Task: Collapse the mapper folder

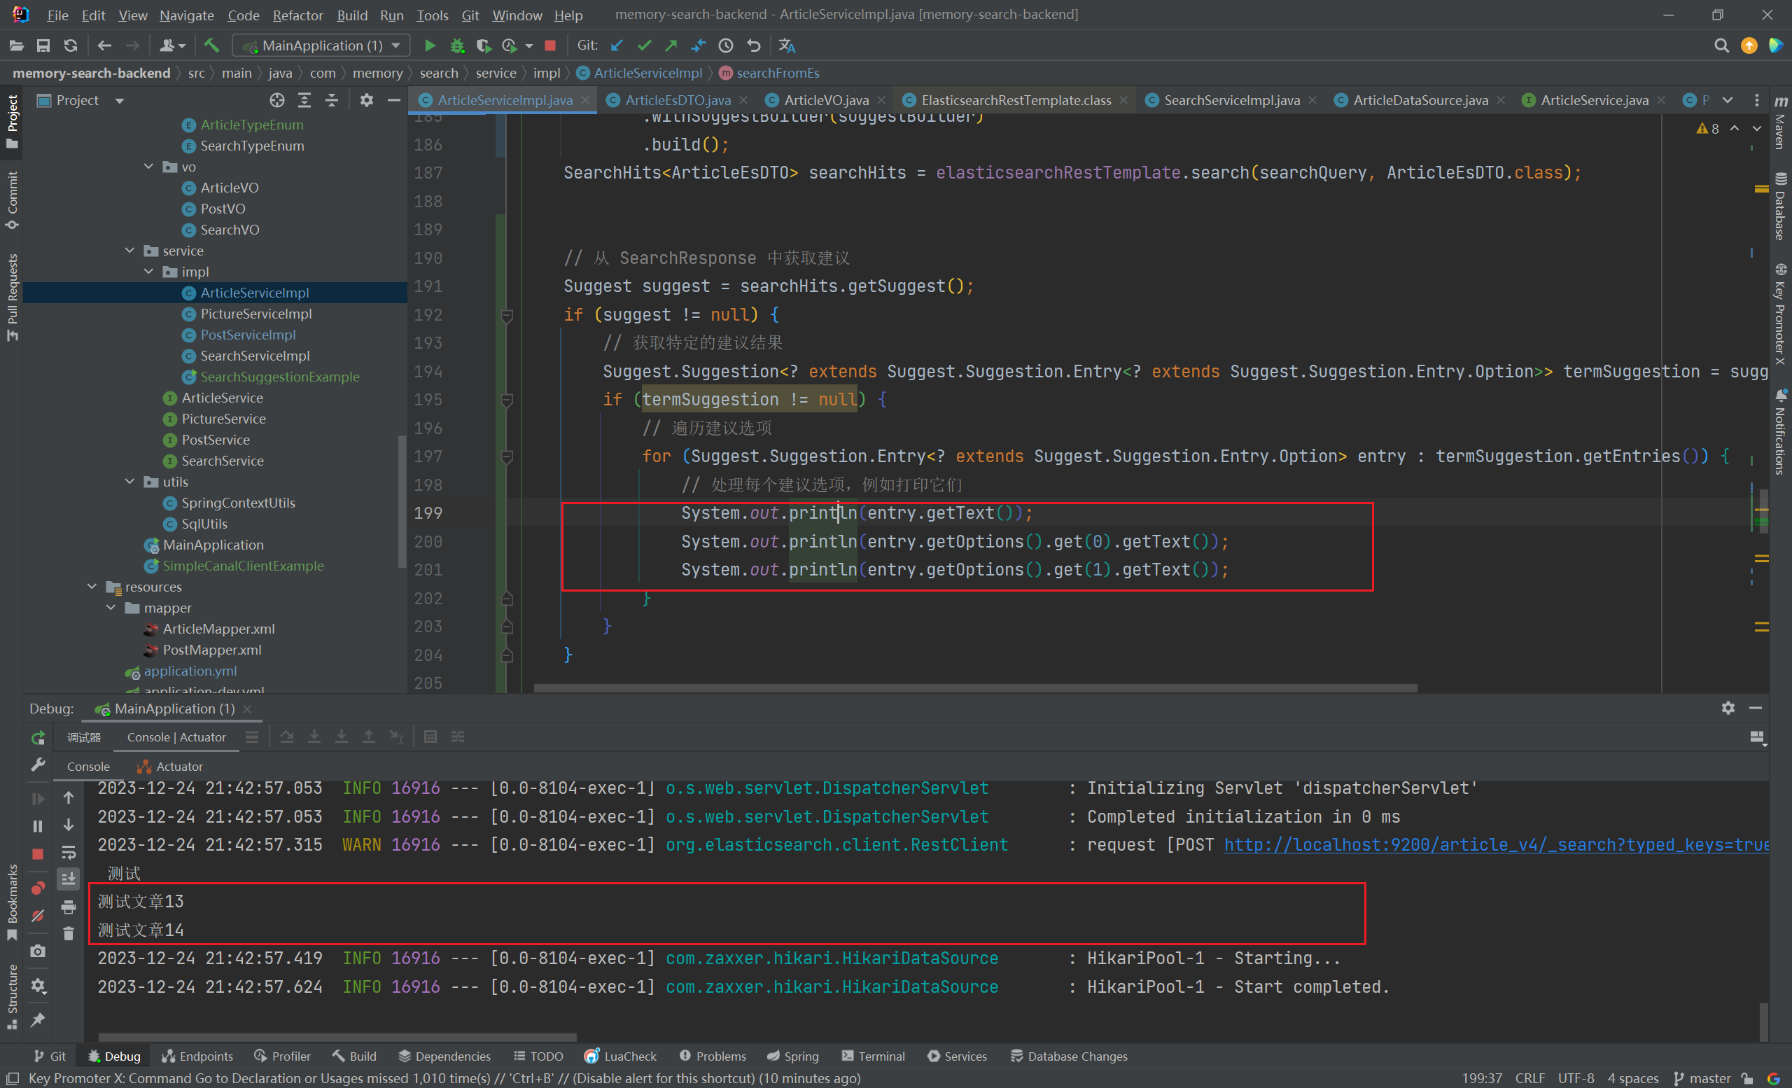Action: point(111,607)
